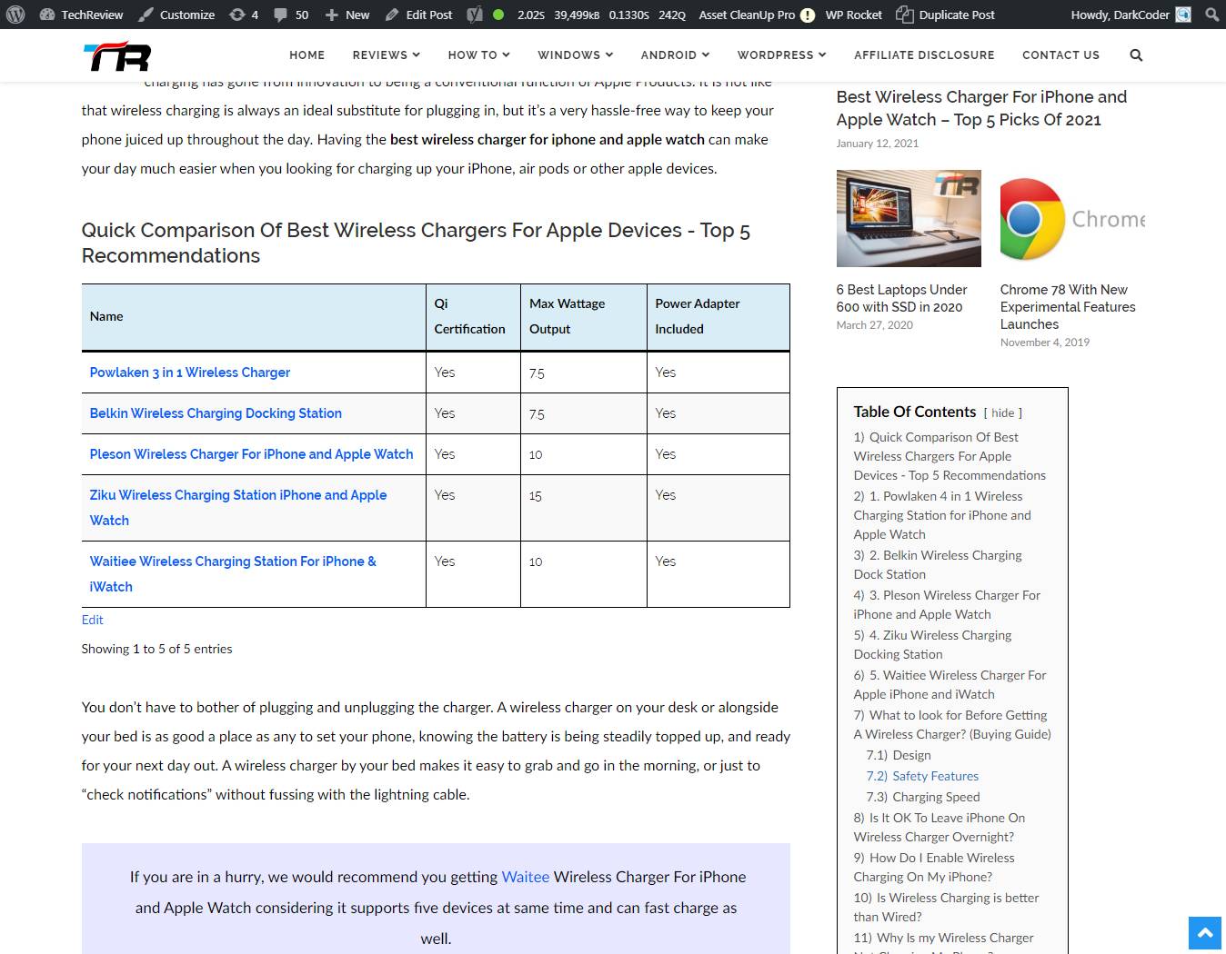Click the admin bar search magnifier

tap(1211, 15)
